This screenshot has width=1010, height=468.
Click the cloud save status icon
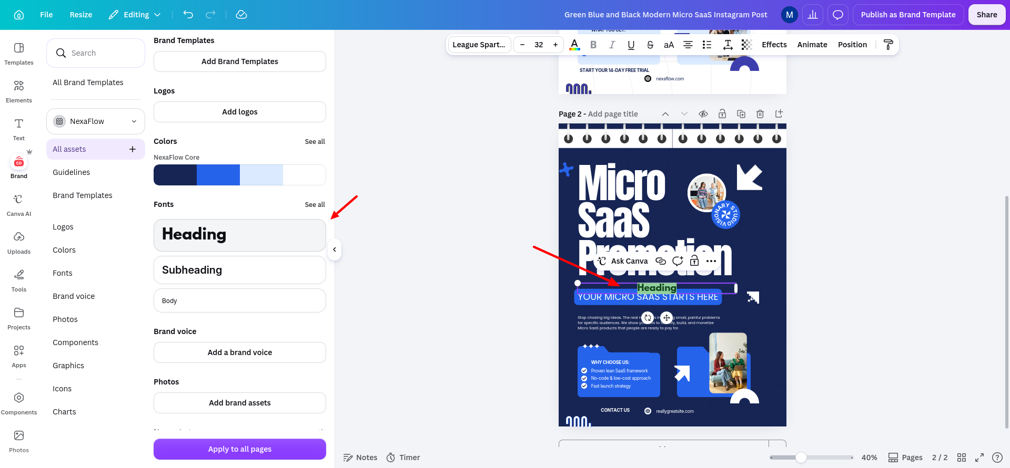tap(241, 15)
